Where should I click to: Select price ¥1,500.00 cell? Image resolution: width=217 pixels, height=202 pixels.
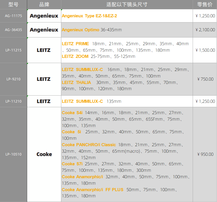[x=205, y=50]
